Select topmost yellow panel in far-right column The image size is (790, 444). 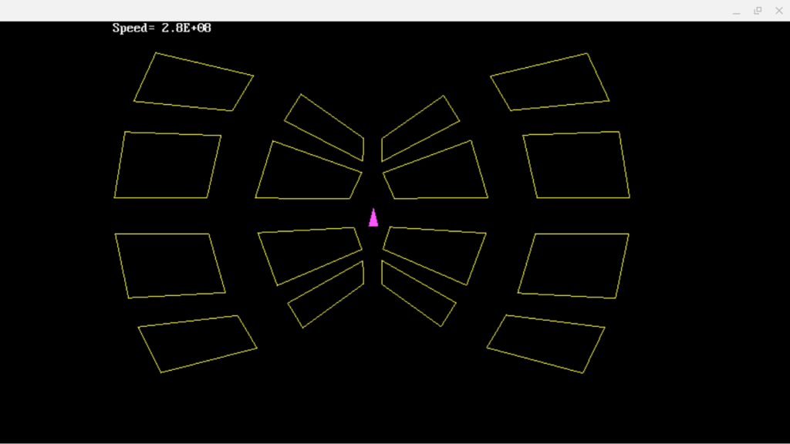pyautogui.click(x=550, y=82)
